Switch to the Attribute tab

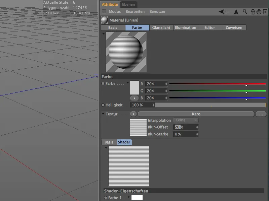(x=110, y=4)
